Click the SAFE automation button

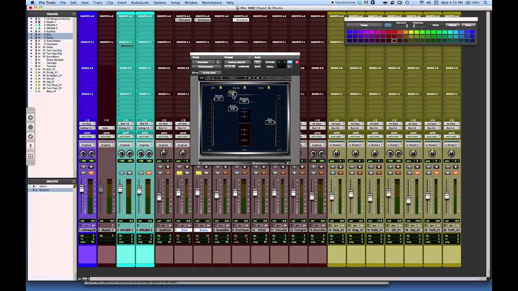coord(257,67)
